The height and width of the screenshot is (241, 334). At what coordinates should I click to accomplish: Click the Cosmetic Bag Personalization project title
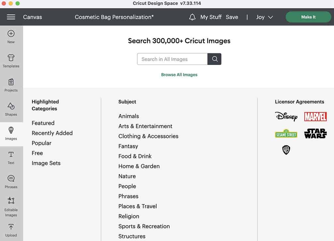pos(114,17)
